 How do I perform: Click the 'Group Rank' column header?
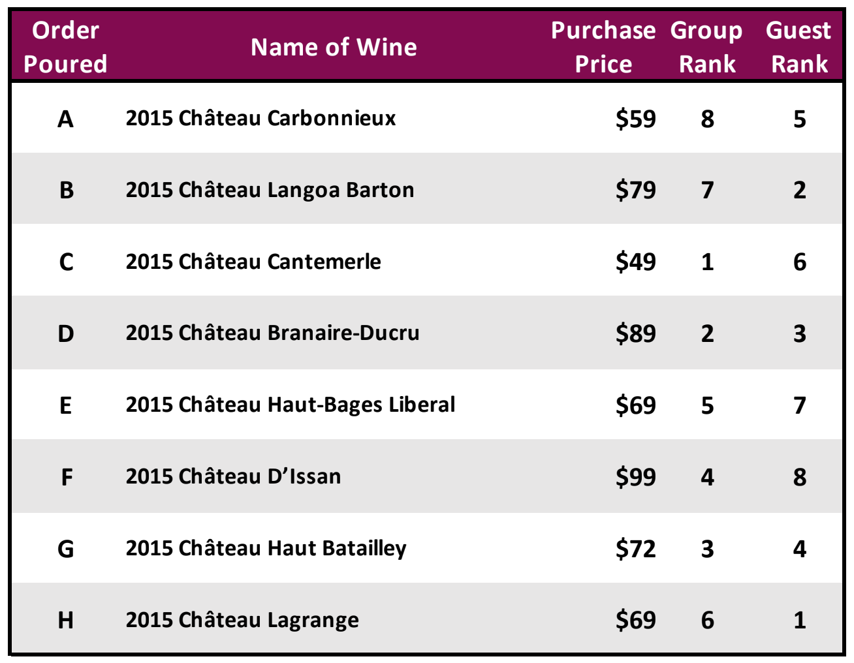[706, 47]
